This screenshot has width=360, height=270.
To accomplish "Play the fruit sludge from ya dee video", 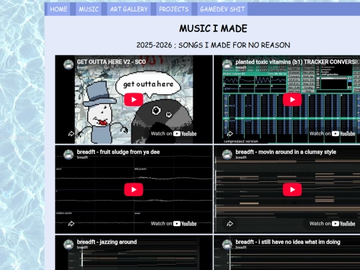I will click(x=133, y=189).
